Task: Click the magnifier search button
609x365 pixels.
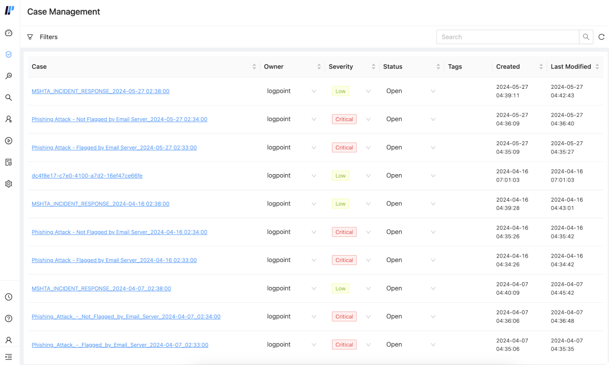Action: coord(586,37)
